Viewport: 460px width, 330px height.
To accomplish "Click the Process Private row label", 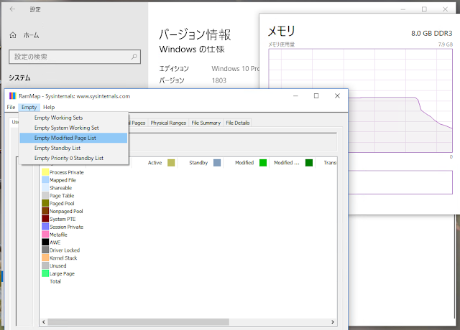I will coord(67,172).
